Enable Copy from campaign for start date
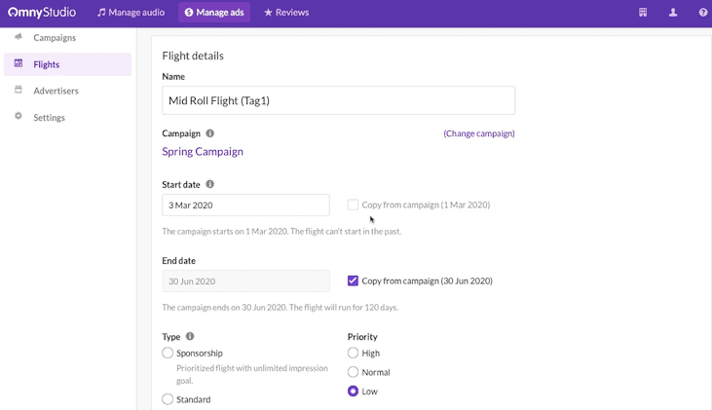This screenshot has height=410, width=712. coord(354,205)
